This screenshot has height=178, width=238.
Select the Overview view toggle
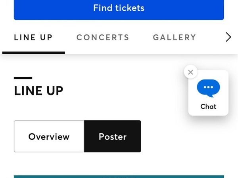coord(49,136)
